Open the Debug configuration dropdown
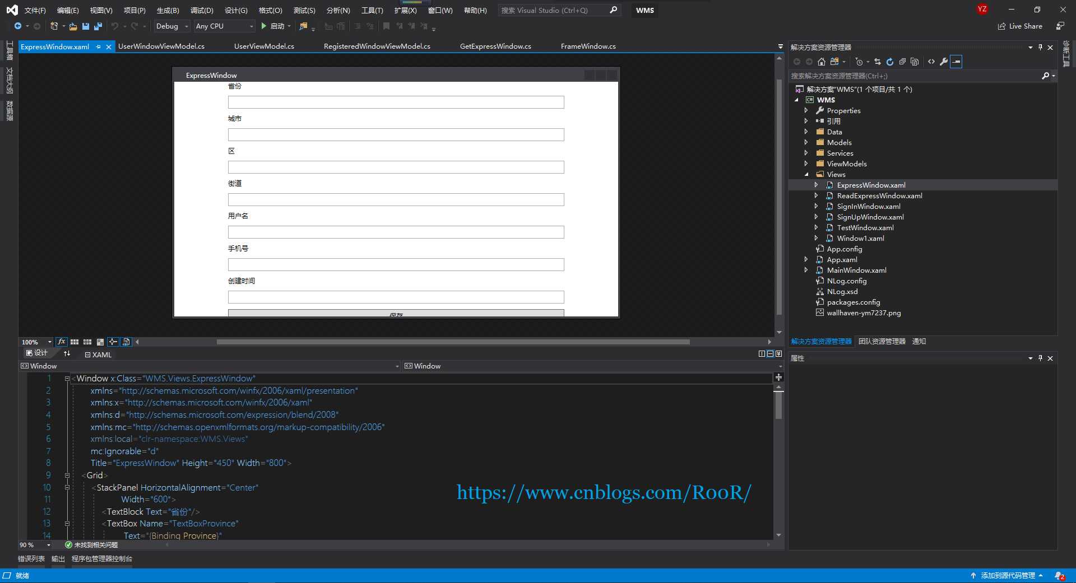 tap(171, 26)
